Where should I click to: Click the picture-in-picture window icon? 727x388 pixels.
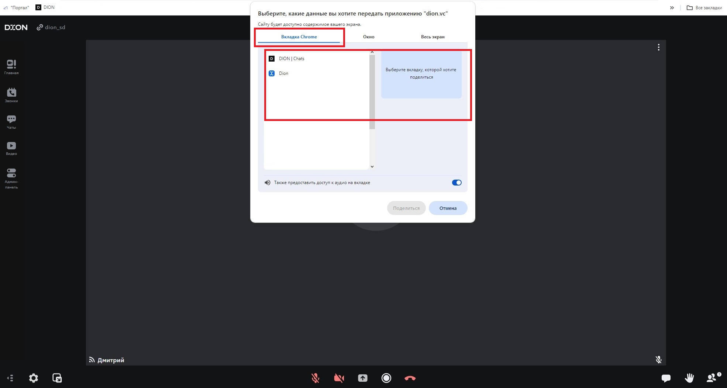(57, 378)
